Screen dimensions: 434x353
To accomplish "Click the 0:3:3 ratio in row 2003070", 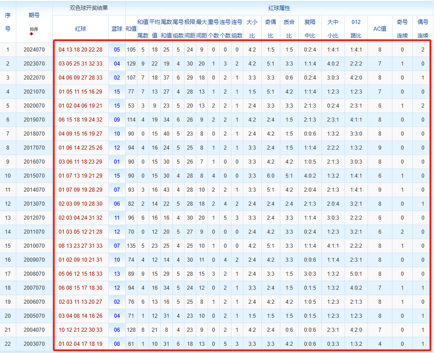I will point(333,344).
